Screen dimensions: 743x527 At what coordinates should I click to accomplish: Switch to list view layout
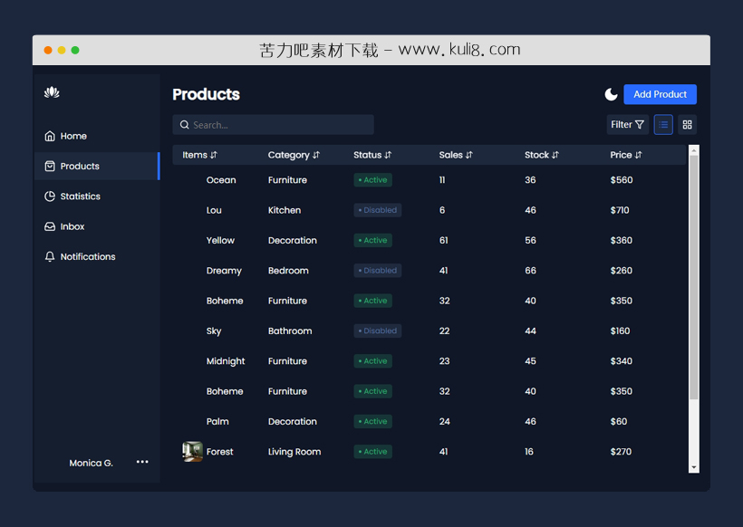pos(663,125)
